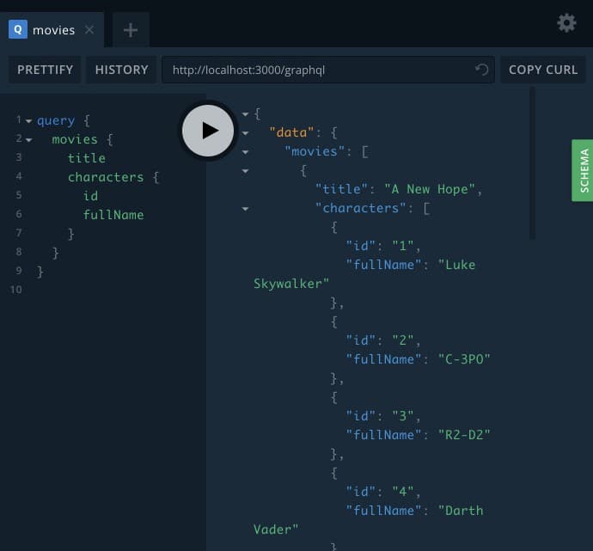Screen dimensions: 593x551
Task: Open the HISTORY panel
Action: coord(121,70)
